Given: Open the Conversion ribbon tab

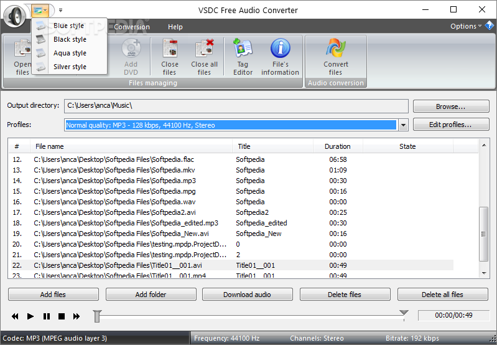Looking at the screenshot, I should 131,27.
